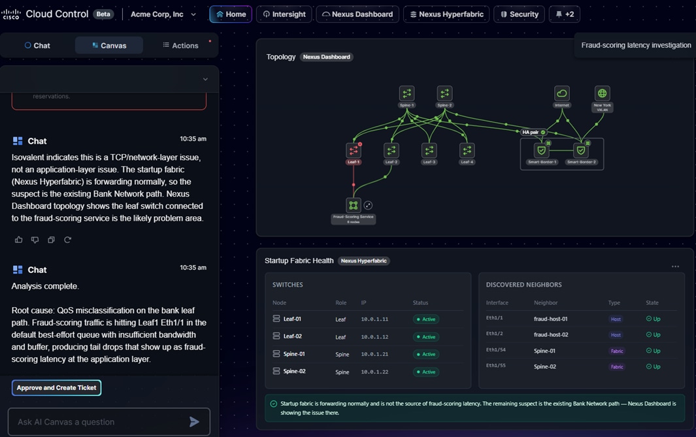Give thumbs down to chat response
Screen dimensions: 696x437
[x=35, y=240]
